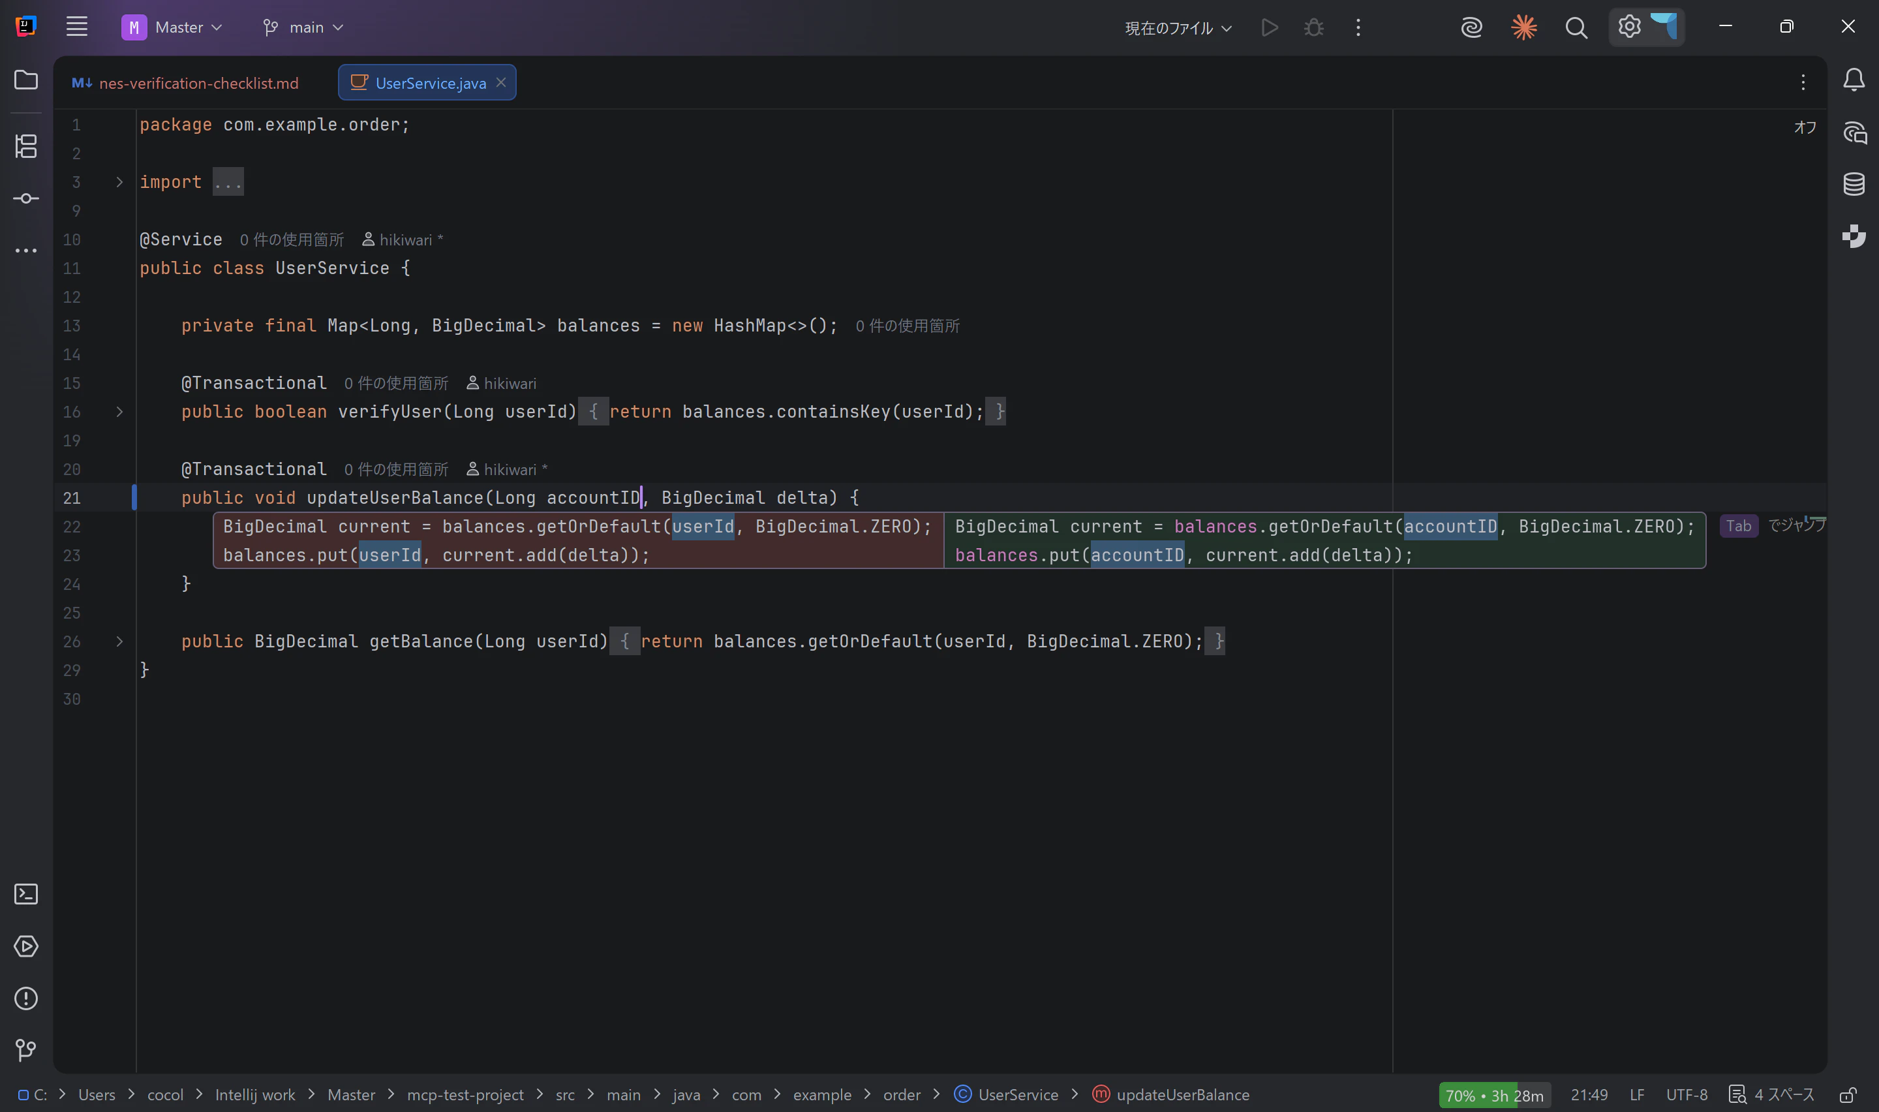
Task: Place the cursor on the @Service annotation
Action: click(x=181, y=239)
